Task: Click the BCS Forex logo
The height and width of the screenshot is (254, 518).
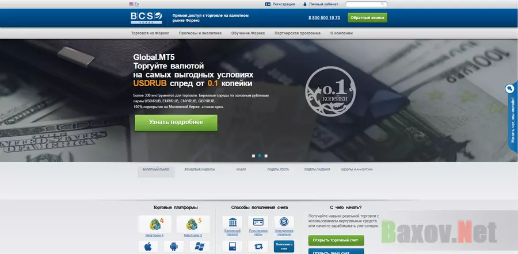Action: pyautogui.click(x=146, y=18)
